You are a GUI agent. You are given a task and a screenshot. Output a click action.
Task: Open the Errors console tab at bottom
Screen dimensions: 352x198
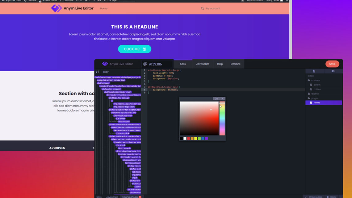pos(130,196)
